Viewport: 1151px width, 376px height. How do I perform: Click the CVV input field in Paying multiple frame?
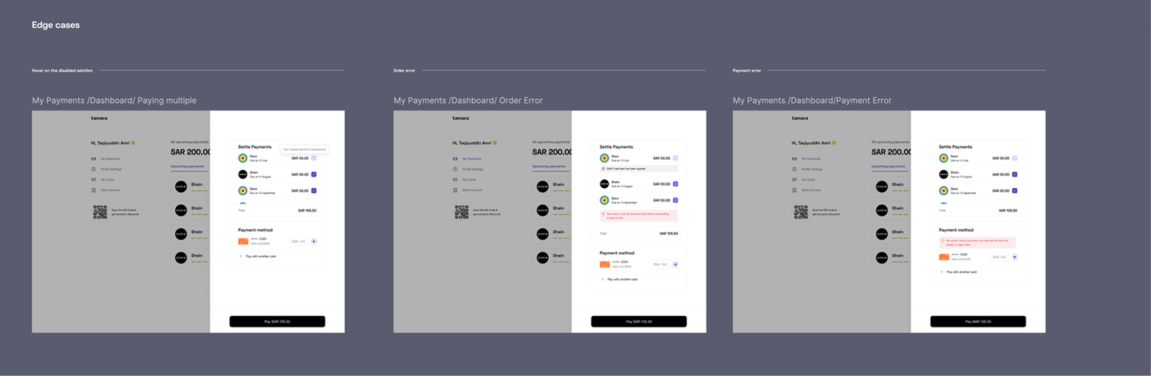[299, 241]
